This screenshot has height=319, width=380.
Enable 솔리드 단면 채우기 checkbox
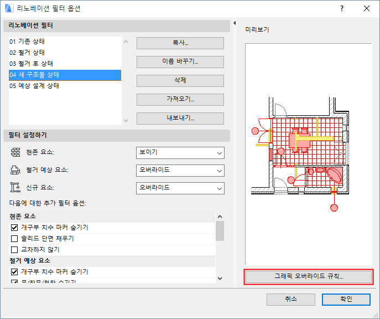(14, 239)
